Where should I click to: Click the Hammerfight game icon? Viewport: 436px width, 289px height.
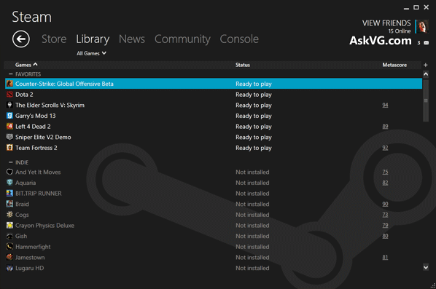(9, 247)
